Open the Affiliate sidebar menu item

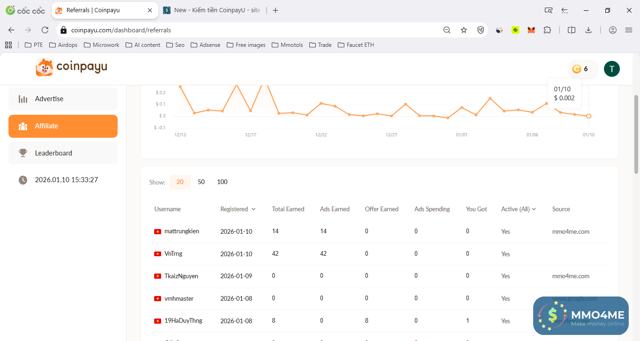(x=63, y=126)
